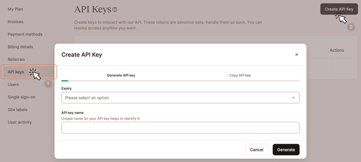The width and height of the screenshot is (361, 162).
Task: Focus the API key name input field
Action: pos(180,127)
